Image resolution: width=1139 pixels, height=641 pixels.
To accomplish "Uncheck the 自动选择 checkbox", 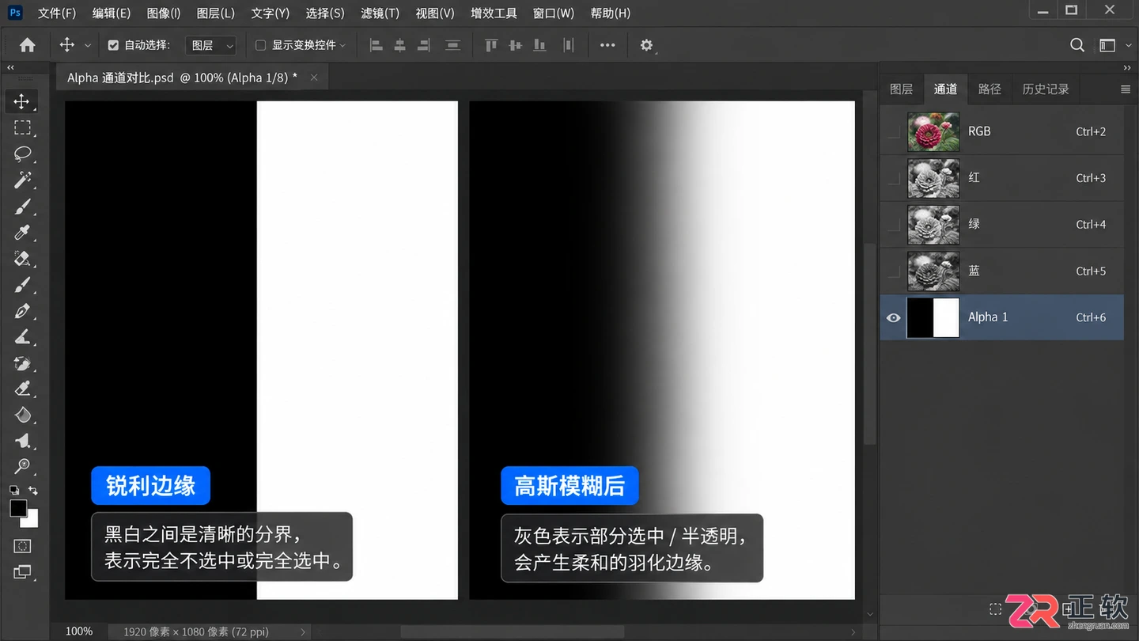I will coord(113,45).
